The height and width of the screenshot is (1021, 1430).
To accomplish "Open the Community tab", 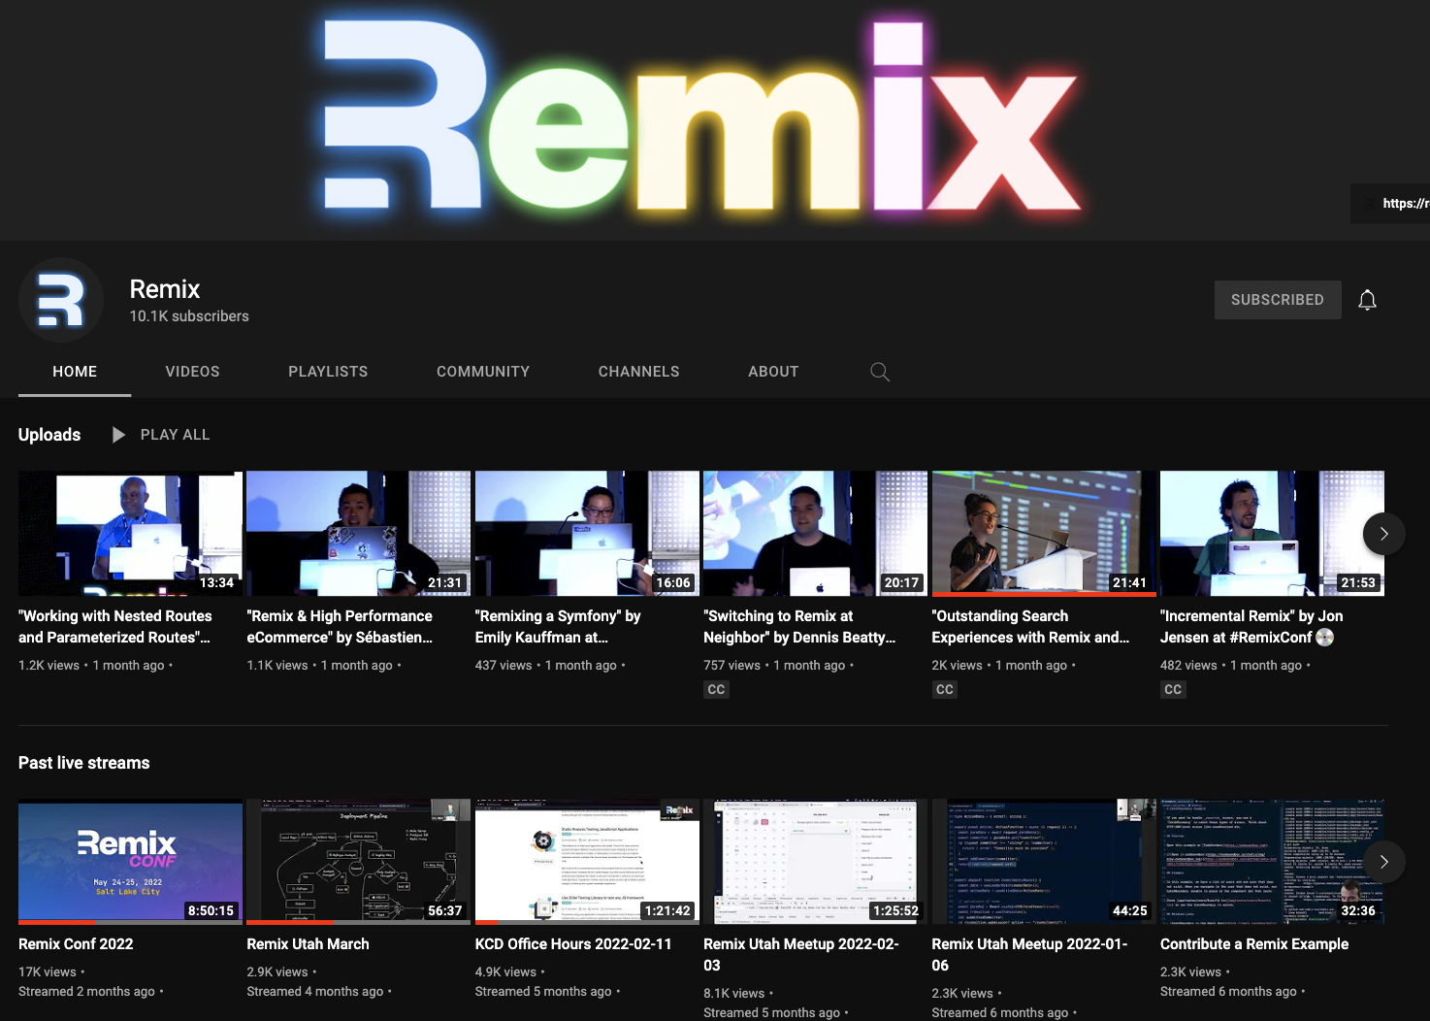I will point(483,372).
